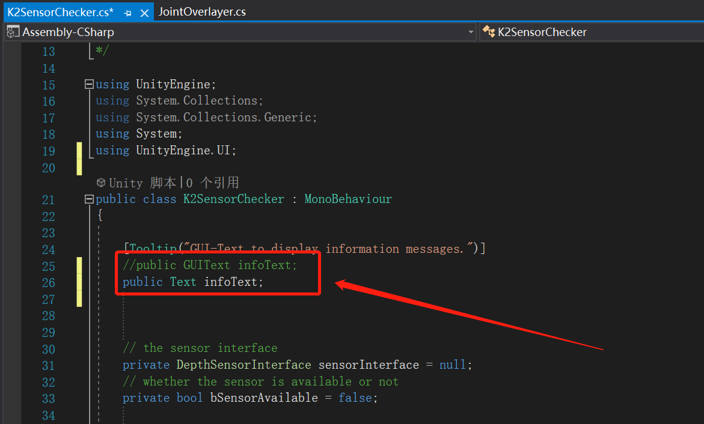Click the Assembly-CSharp project icon

click(11, 31)
